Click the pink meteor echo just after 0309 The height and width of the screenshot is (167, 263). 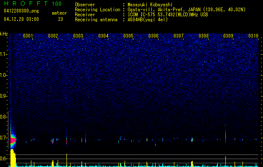(226, 139)
